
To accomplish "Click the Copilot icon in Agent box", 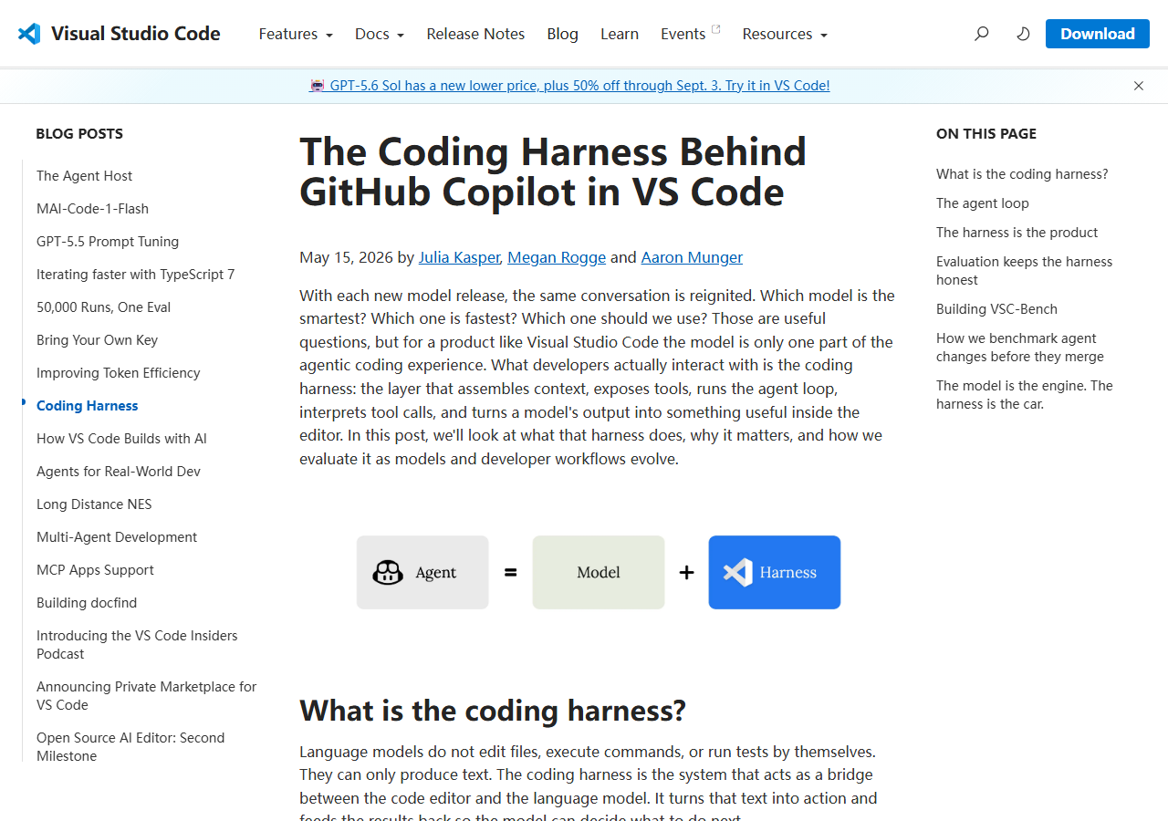I will pos(388,572).
